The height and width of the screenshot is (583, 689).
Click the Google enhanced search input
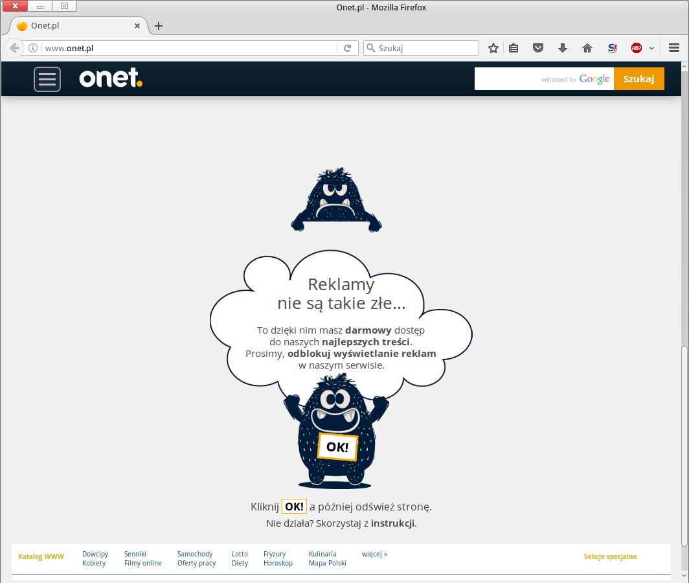[544, 78]
